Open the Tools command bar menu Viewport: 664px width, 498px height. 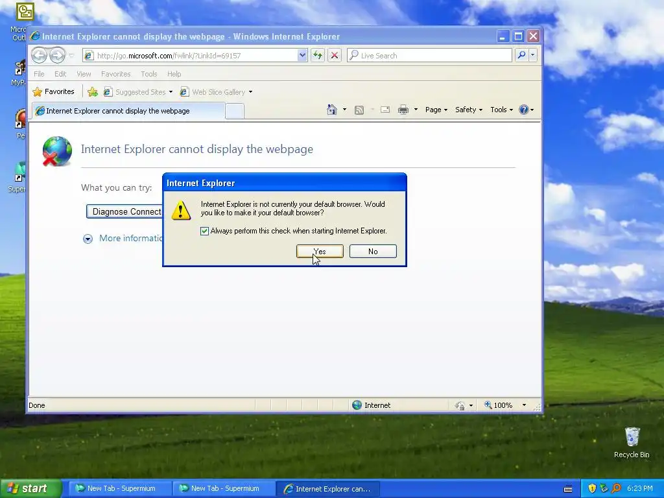[x=501, y=110]
